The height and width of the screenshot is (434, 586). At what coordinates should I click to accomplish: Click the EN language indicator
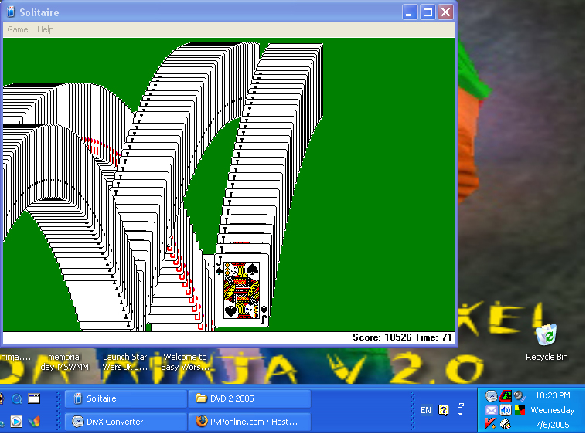click(x=425, y=410)
